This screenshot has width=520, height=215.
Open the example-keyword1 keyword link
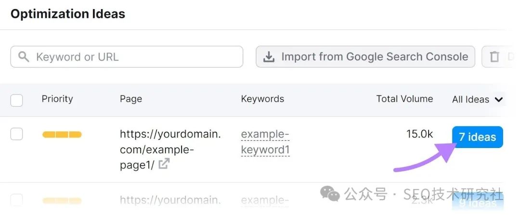point(265,142)
